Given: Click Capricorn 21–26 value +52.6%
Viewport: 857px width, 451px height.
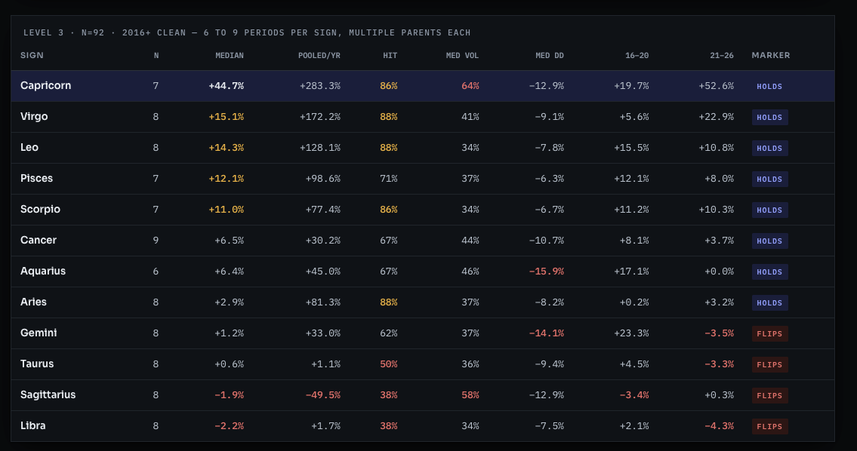Looking at the screenshot, I should pyautogui.click(x=716, y=86).
